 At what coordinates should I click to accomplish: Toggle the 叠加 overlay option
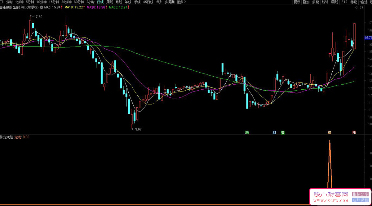click(x=306, y=2)
